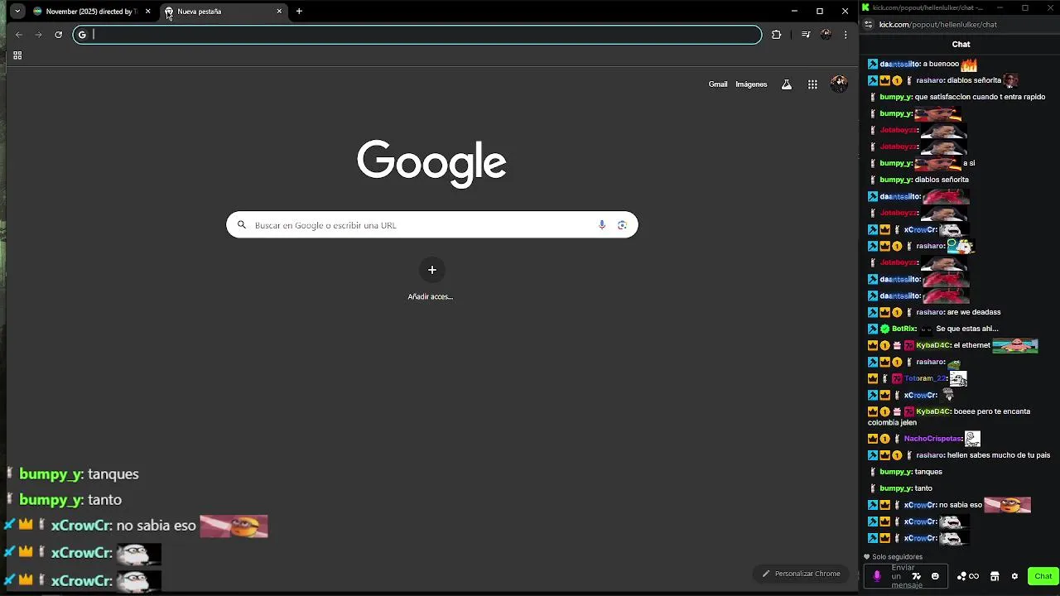Click username BotRix in chat
This screenshot has width=1060, height=596.
point(903,329)
